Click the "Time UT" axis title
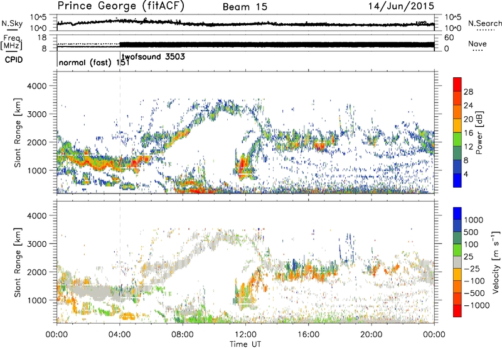 pos(245,344)
